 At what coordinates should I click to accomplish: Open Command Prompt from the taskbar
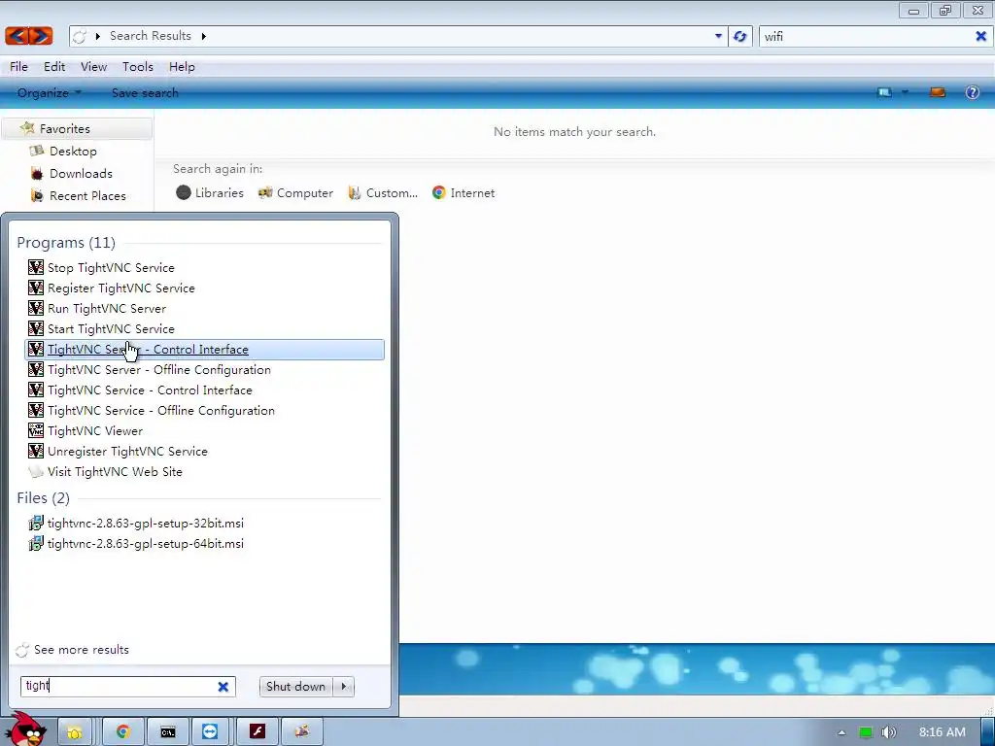pyautogui.click(x=167, y=732)
